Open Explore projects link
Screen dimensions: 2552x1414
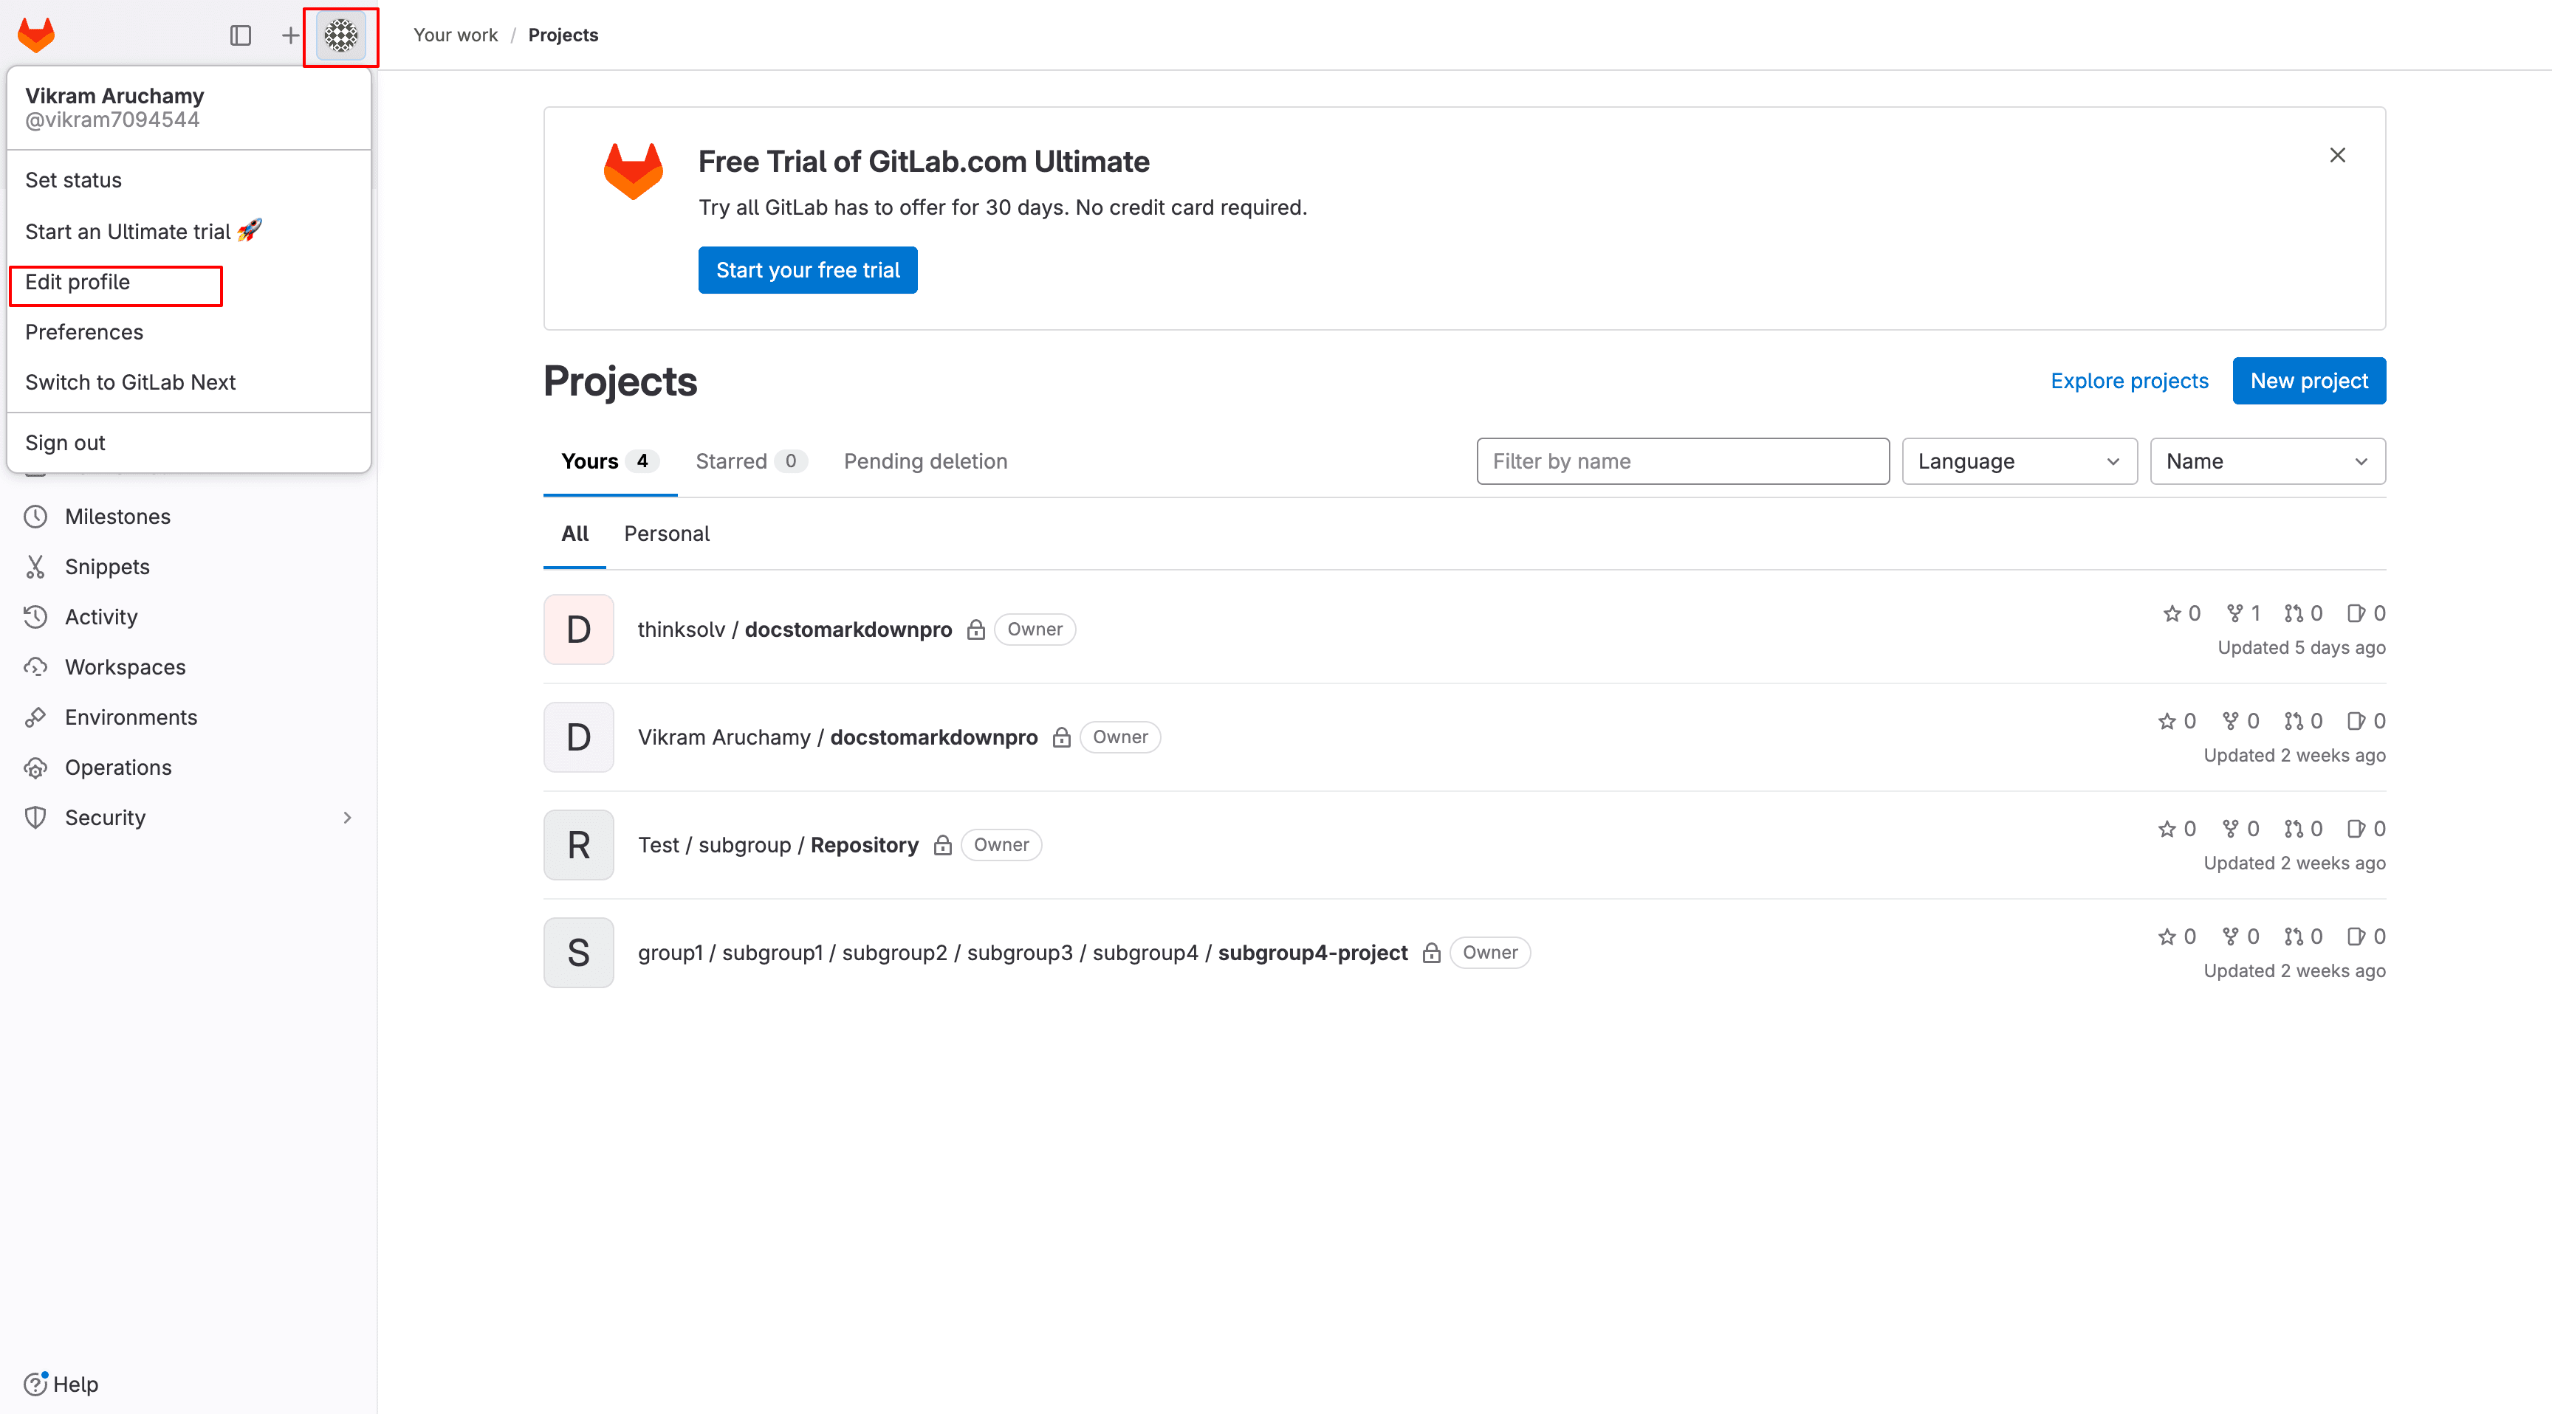(x=2129, y=382)
